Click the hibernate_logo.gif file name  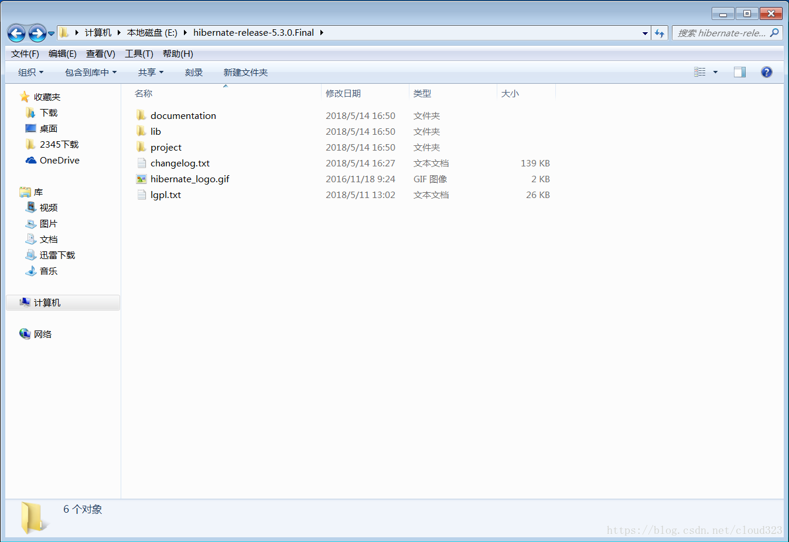pyautogui.click(x=190, y=179)
